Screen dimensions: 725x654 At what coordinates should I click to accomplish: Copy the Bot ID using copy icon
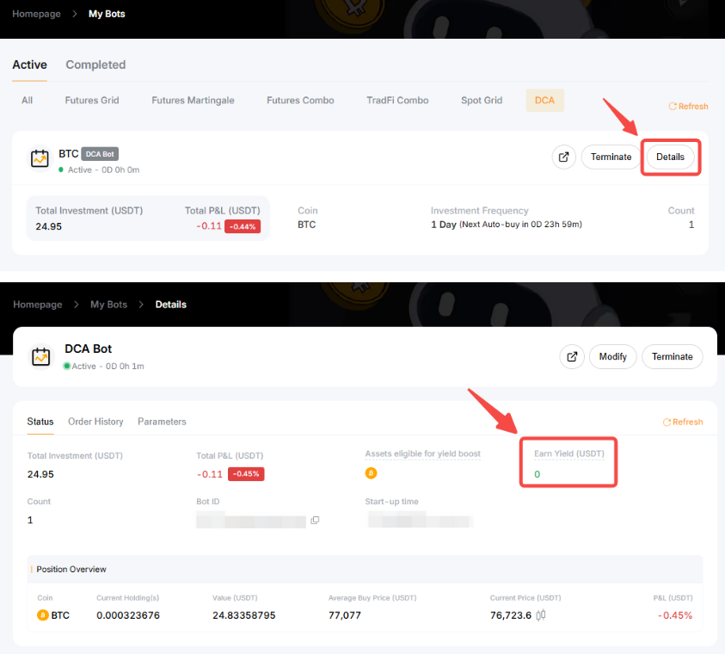pyautogui.click(x=315, y=521)
